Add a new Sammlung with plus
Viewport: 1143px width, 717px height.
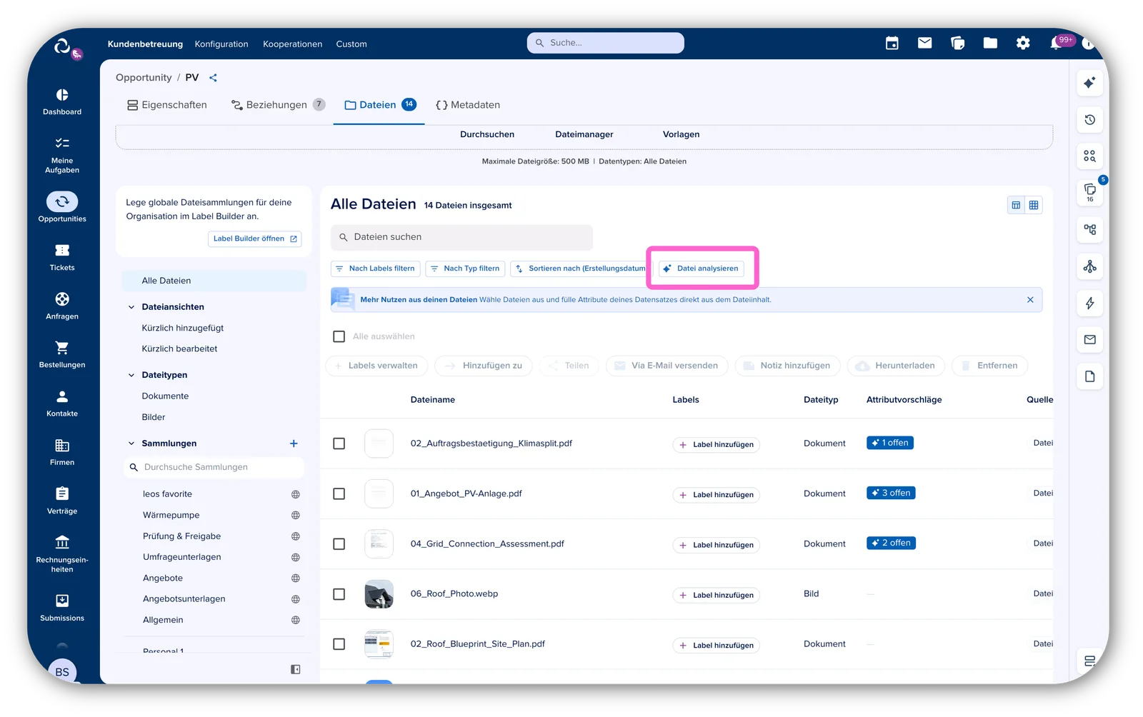tap(294, 443)
